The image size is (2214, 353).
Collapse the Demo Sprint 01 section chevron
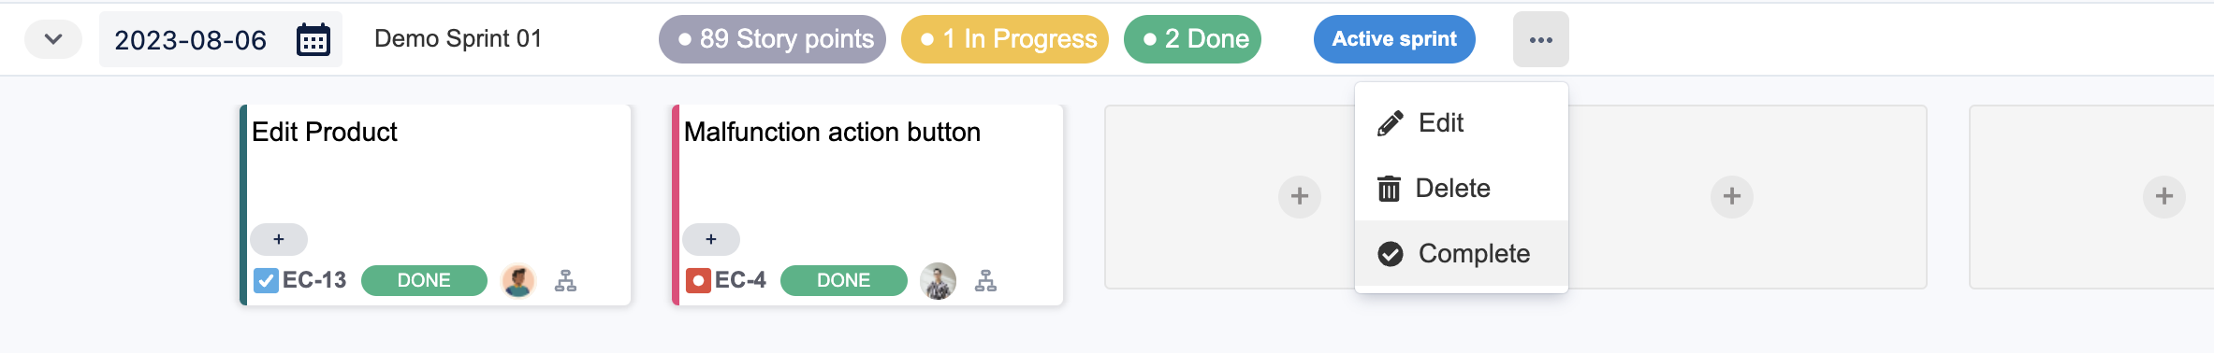53,40
